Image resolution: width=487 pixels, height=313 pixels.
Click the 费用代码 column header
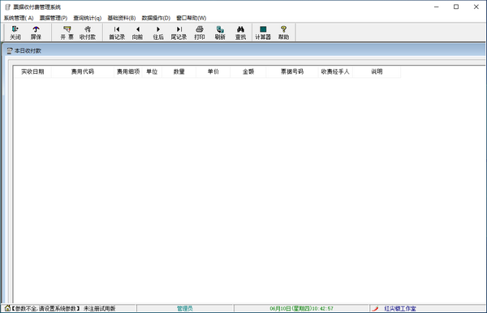[x=83, y=71]
